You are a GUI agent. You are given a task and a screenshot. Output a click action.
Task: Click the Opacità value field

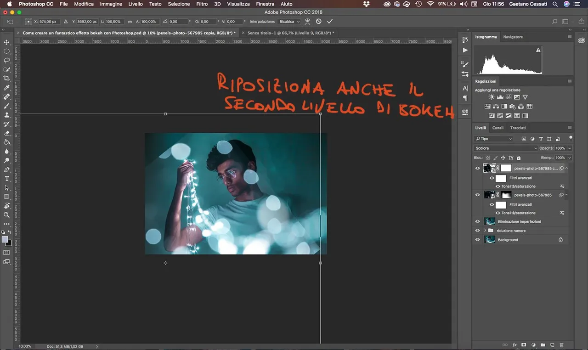point(560,148)
